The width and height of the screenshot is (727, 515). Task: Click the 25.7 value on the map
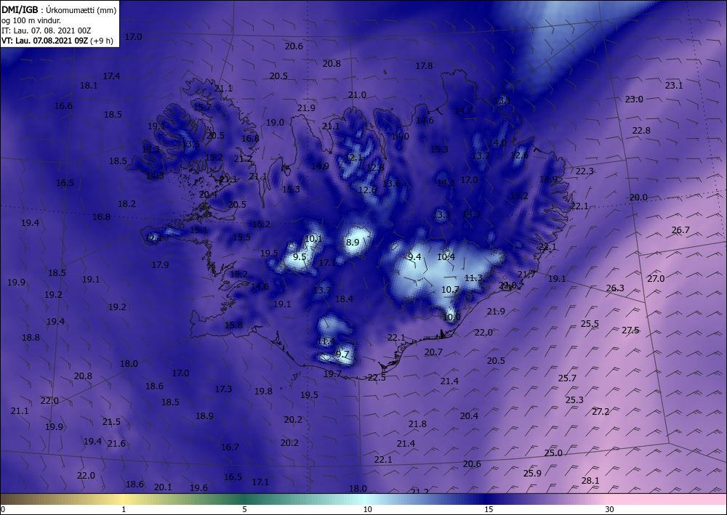coord(567,378)
